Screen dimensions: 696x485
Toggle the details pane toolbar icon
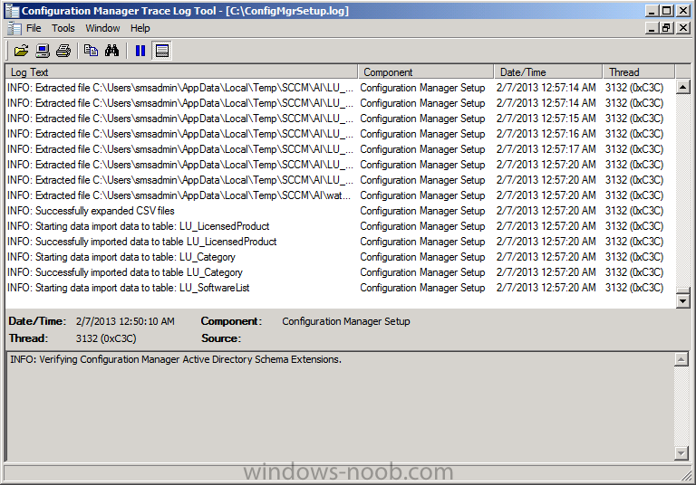[162, 51]
